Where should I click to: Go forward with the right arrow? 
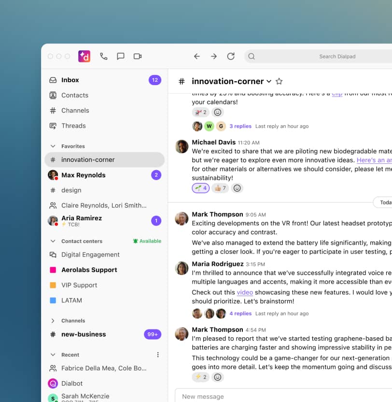(214, 56)
